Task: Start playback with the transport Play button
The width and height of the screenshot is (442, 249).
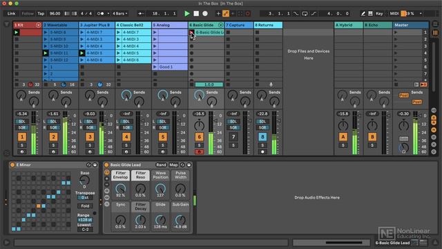Action: pos(187,13)
